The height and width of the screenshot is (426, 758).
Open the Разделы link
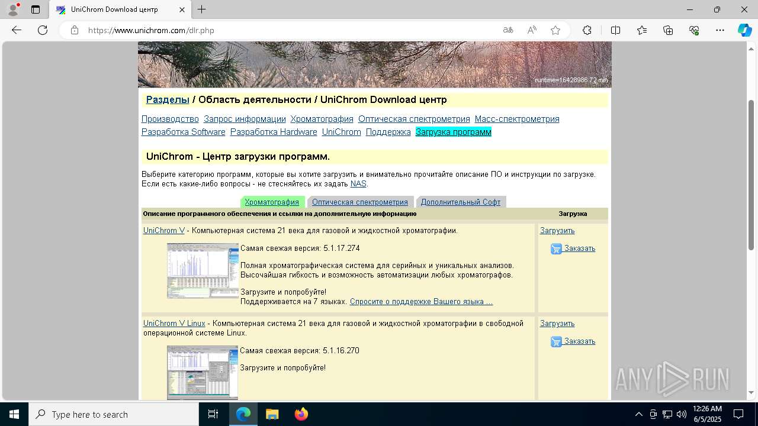coord(168,99)
